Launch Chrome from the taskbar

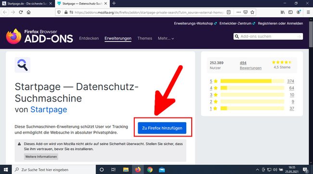(150, 170)
